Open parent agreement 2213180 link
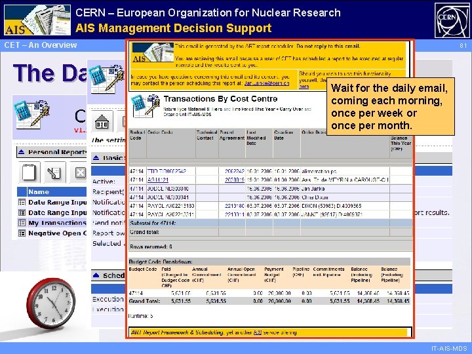The image size is (472, 354). pyautogui.click(x=234, y=206)
